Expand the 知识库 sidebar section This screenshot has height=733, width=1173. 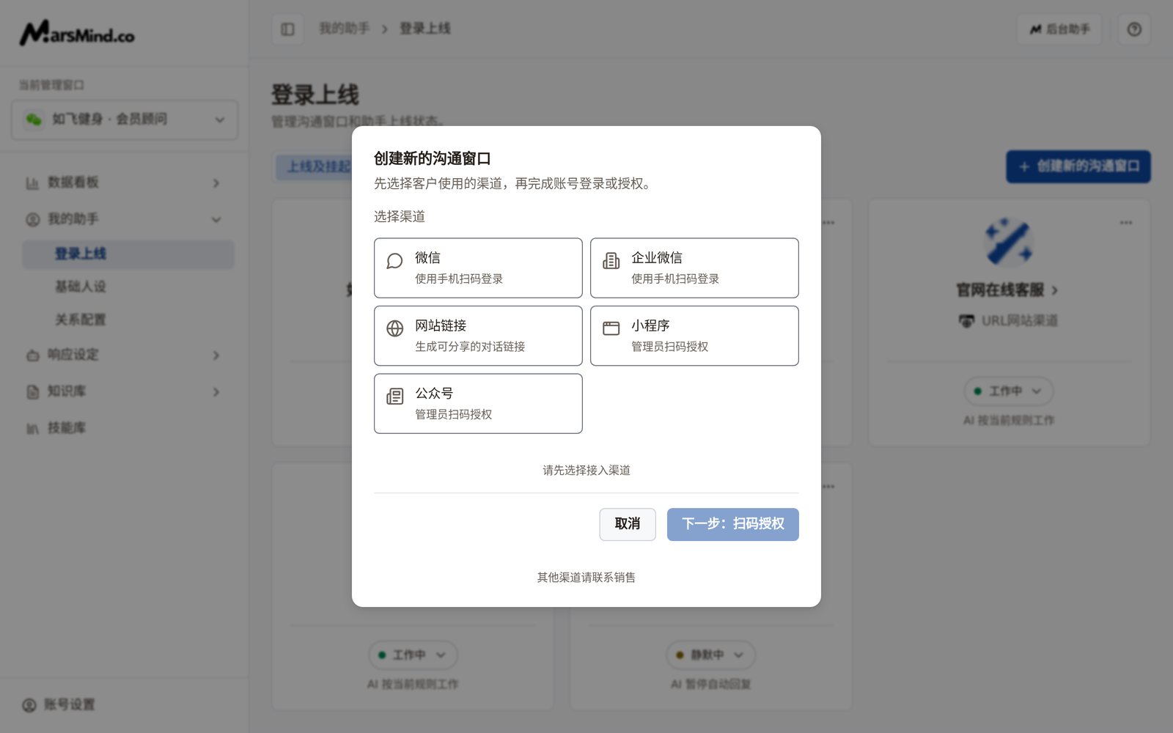click(216, 392)
